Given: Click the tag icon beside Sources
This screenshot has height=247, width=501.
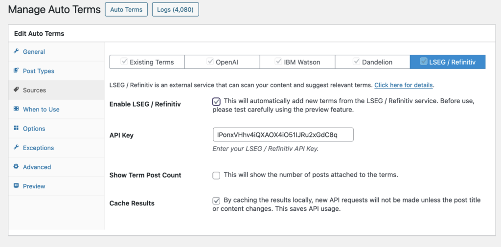Looking at the screenshot, I should coord(16,90).
